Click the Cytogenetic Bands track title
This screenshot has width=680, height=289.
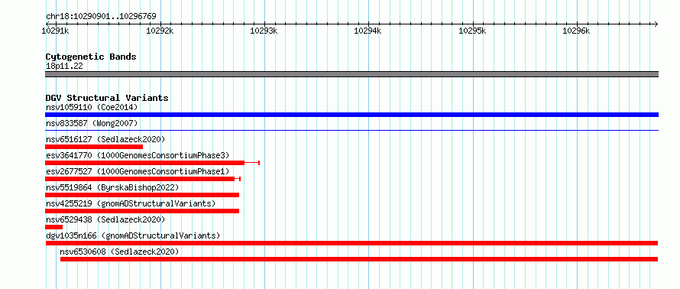pyautogui.click(x=91, y=57)
